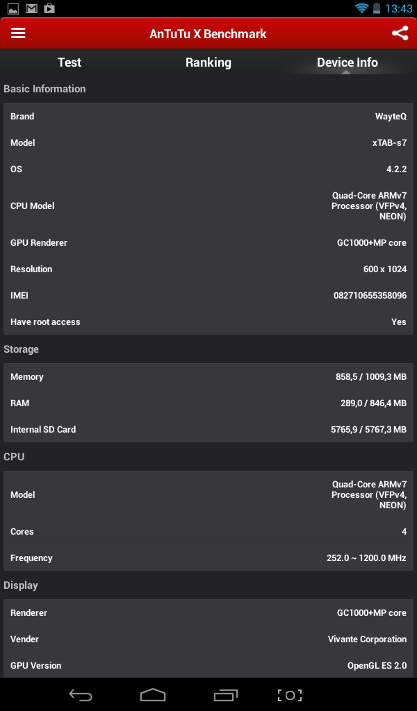Tap the screenshot capture icon in navbar
This screenshot has height=711, width=417.
pyautogui.click(x=290, y=695)
